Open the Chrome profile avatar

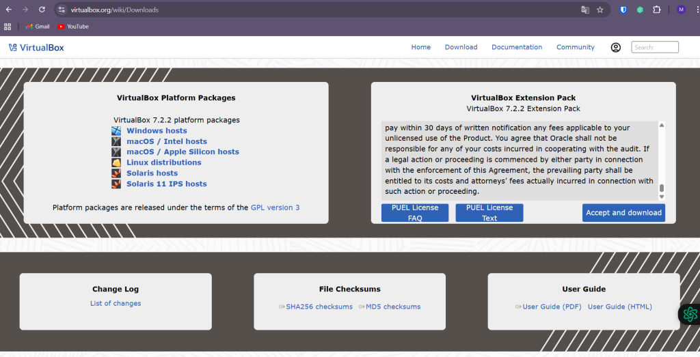[x=681, y=10]
